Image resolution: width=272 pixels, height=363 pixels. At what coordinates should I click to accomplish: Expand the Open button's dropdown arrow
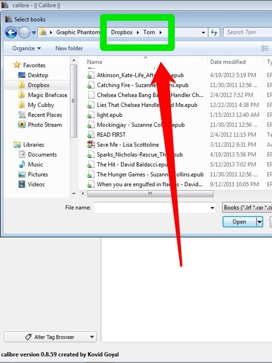pyautogui.click(x=260, y=222)
